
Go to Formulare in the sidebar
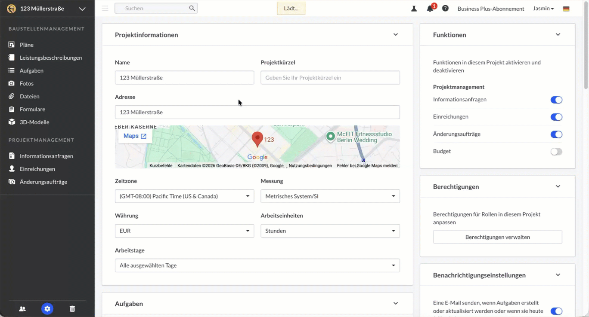32,109
